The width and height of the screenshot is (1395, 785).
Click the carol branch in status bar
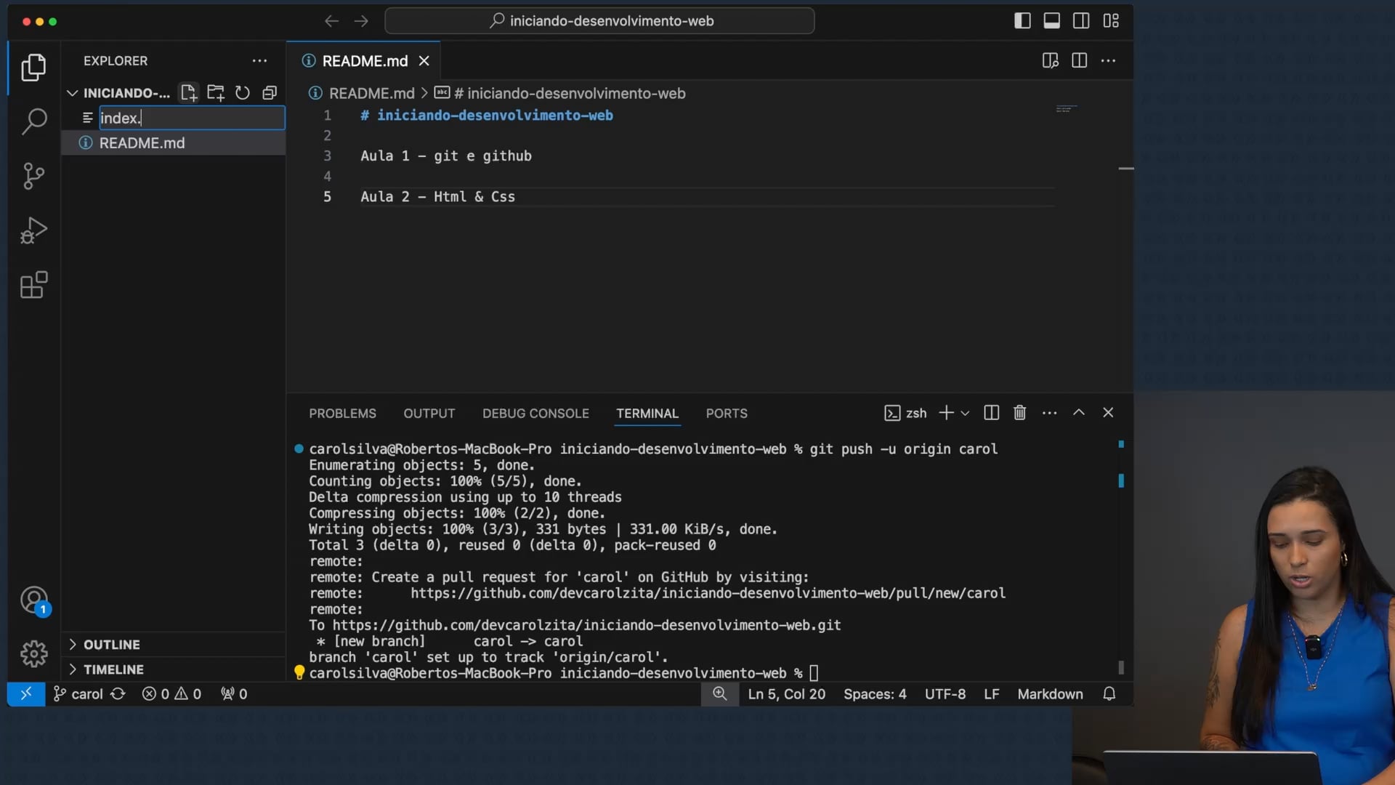tap(78, 694)
